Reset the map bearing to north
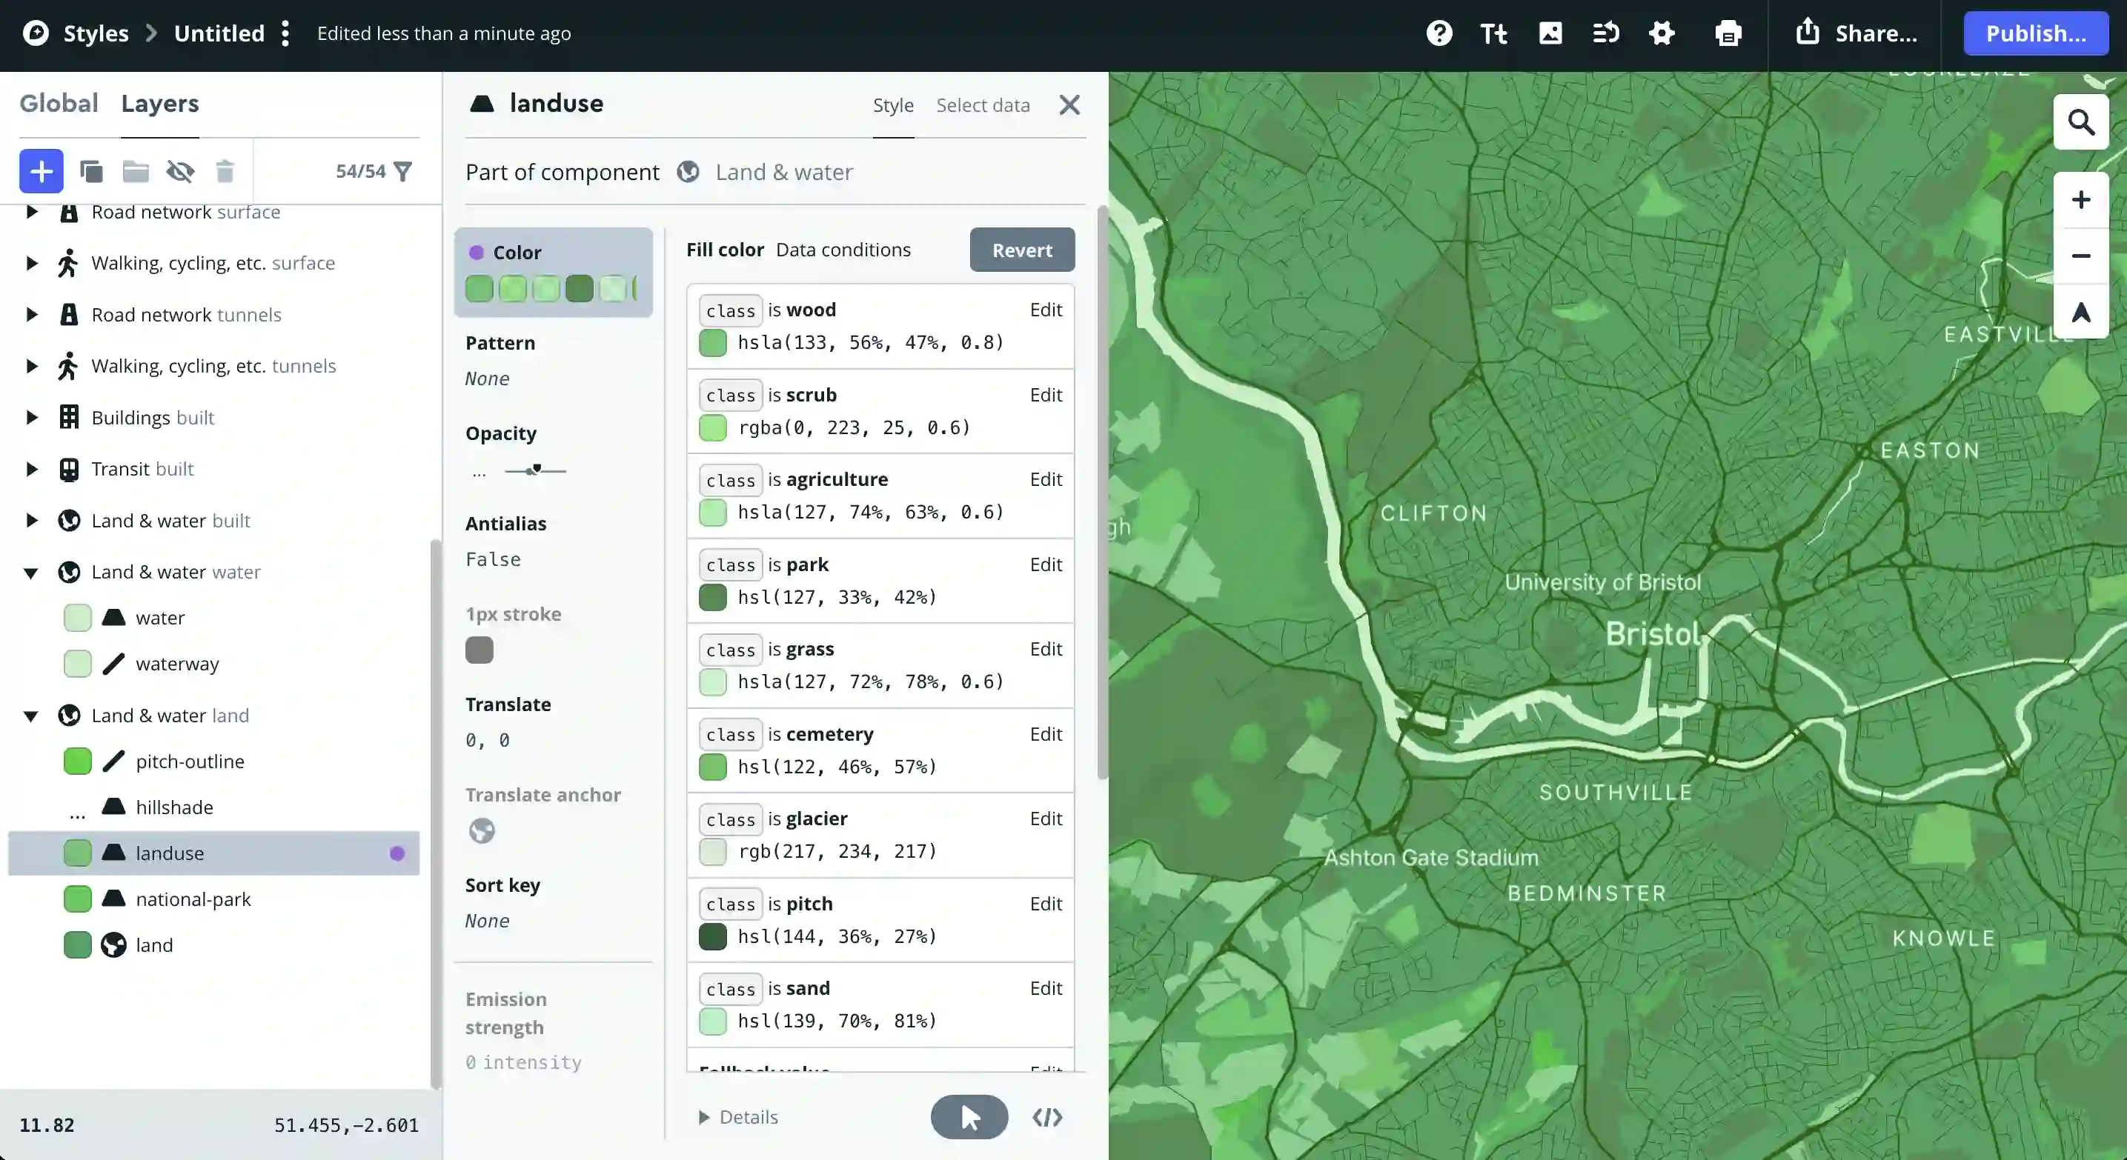The image size is (2127, 1160). (x=2081, y=312)
